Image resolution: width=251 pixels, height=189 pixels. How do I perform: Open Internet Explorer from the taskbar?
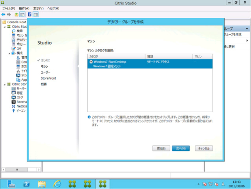(x=57, y=184)
